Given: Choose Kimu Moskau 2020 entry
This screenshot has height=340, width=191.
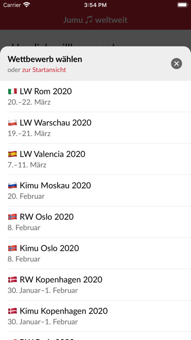Looking at the screenshot, I should (x=95, y=191).
